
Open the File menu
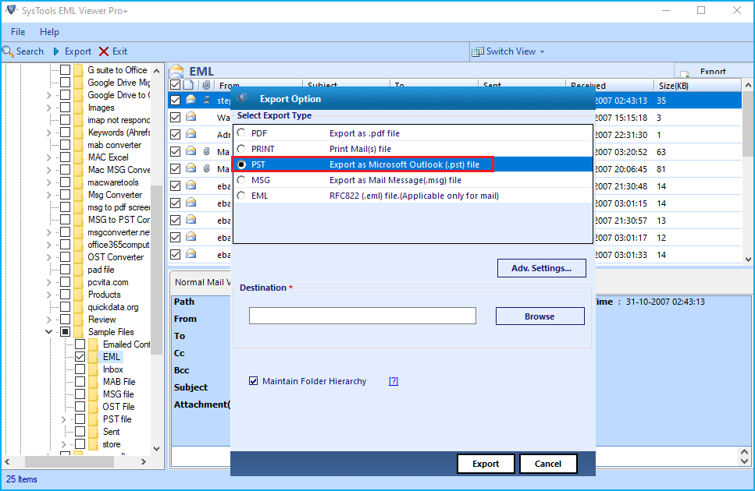[18, 32]
